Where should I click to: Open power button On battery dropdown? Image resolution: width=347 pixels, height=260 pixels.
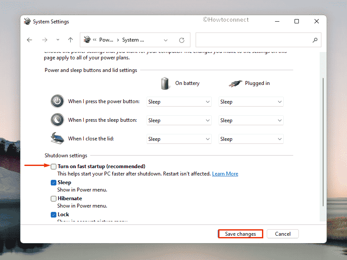(x=179, y=102)
